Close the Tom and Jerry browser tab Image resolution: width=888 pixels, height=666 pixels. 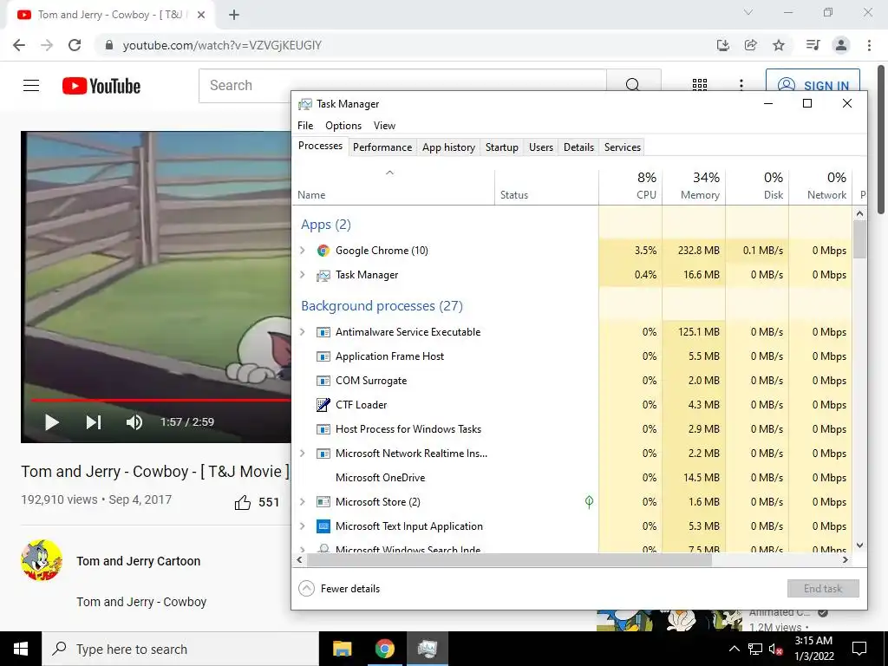pos(201,15)
